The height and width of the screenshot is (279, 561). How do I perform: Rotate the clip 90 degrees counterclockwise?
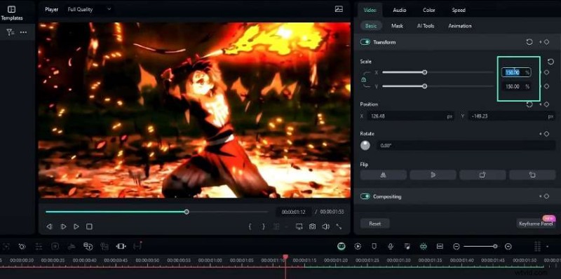point(532,175)
